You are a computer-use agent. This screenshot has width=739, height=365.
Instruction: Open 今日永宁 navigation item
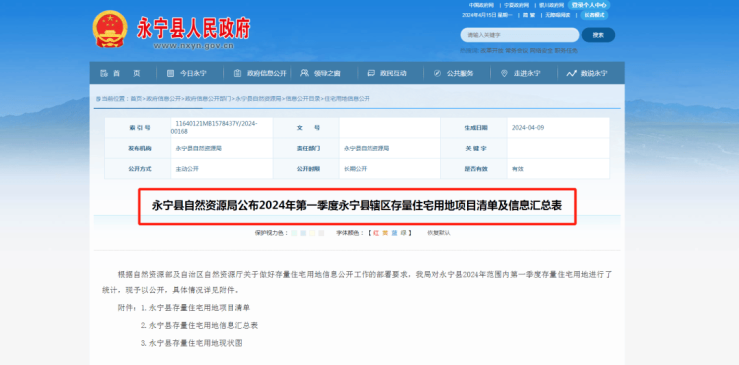point(186,73)
